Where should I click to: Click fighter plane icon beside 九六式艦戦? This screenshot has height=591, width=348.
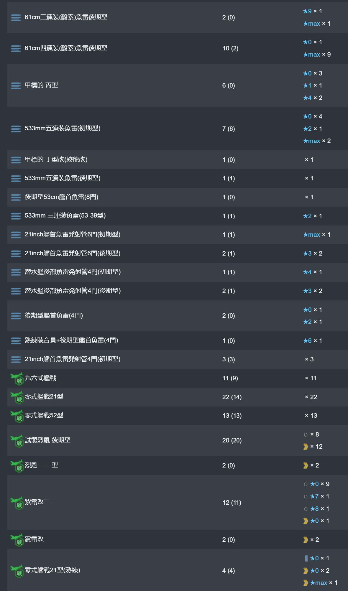[17, 378]
